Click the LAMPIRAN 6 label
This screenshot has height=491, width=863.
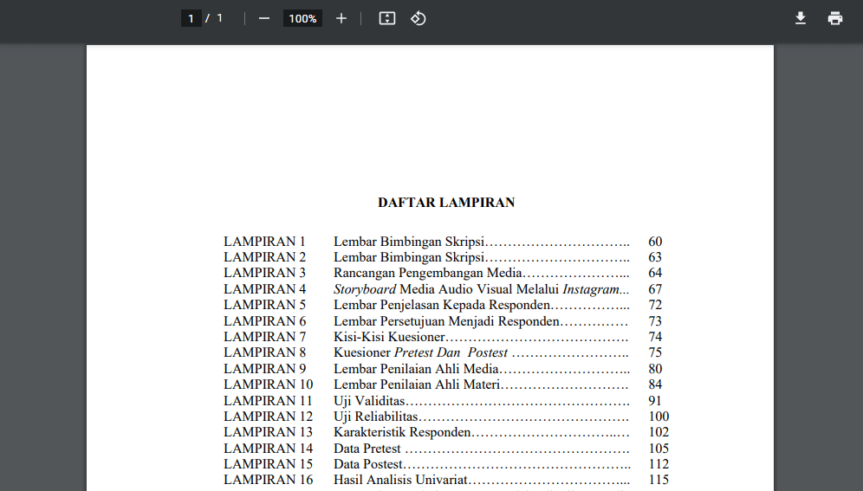tap(264, 320)
